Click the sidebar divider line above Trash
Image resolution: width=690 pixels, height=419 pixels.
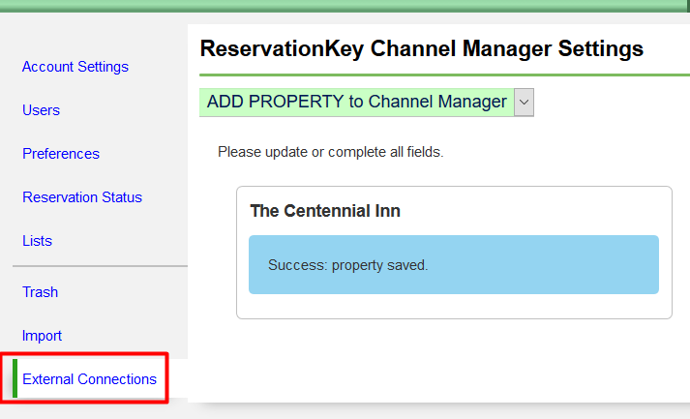click(x=100, y=266)
